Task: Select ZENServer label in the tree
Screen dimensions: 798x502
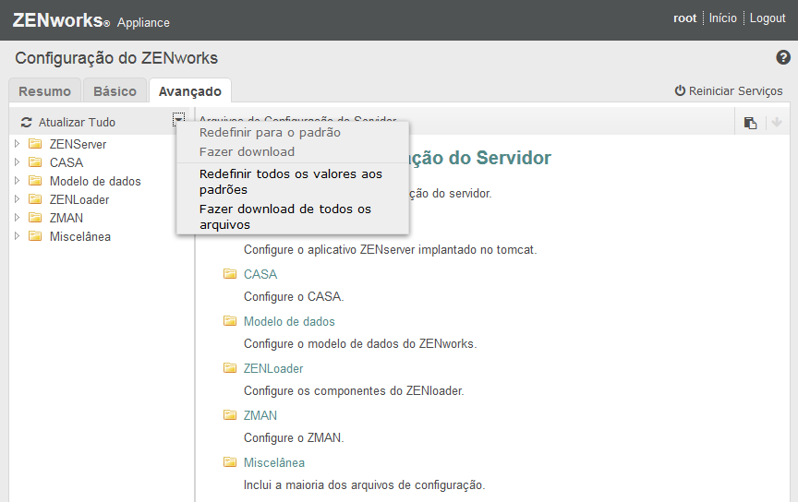Action: [x=78, y=145]
